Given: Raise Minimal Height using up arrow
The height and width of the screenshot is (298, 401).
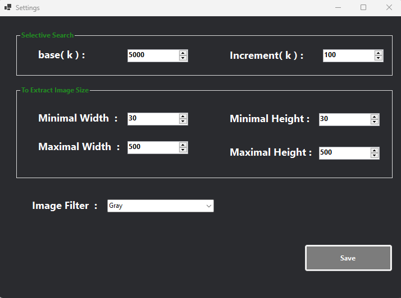Looking at the screenshot, I should point(375,117).
